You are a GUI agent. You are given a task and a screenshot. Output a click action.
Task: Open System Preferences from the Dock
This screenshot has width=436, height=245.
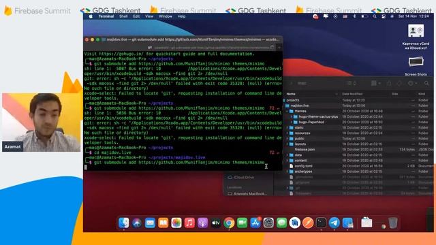click(x=268, y=223)
